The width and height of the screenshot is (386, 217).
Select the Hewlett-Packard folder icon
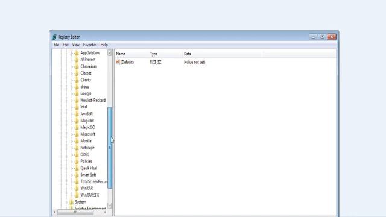point(77,100)
